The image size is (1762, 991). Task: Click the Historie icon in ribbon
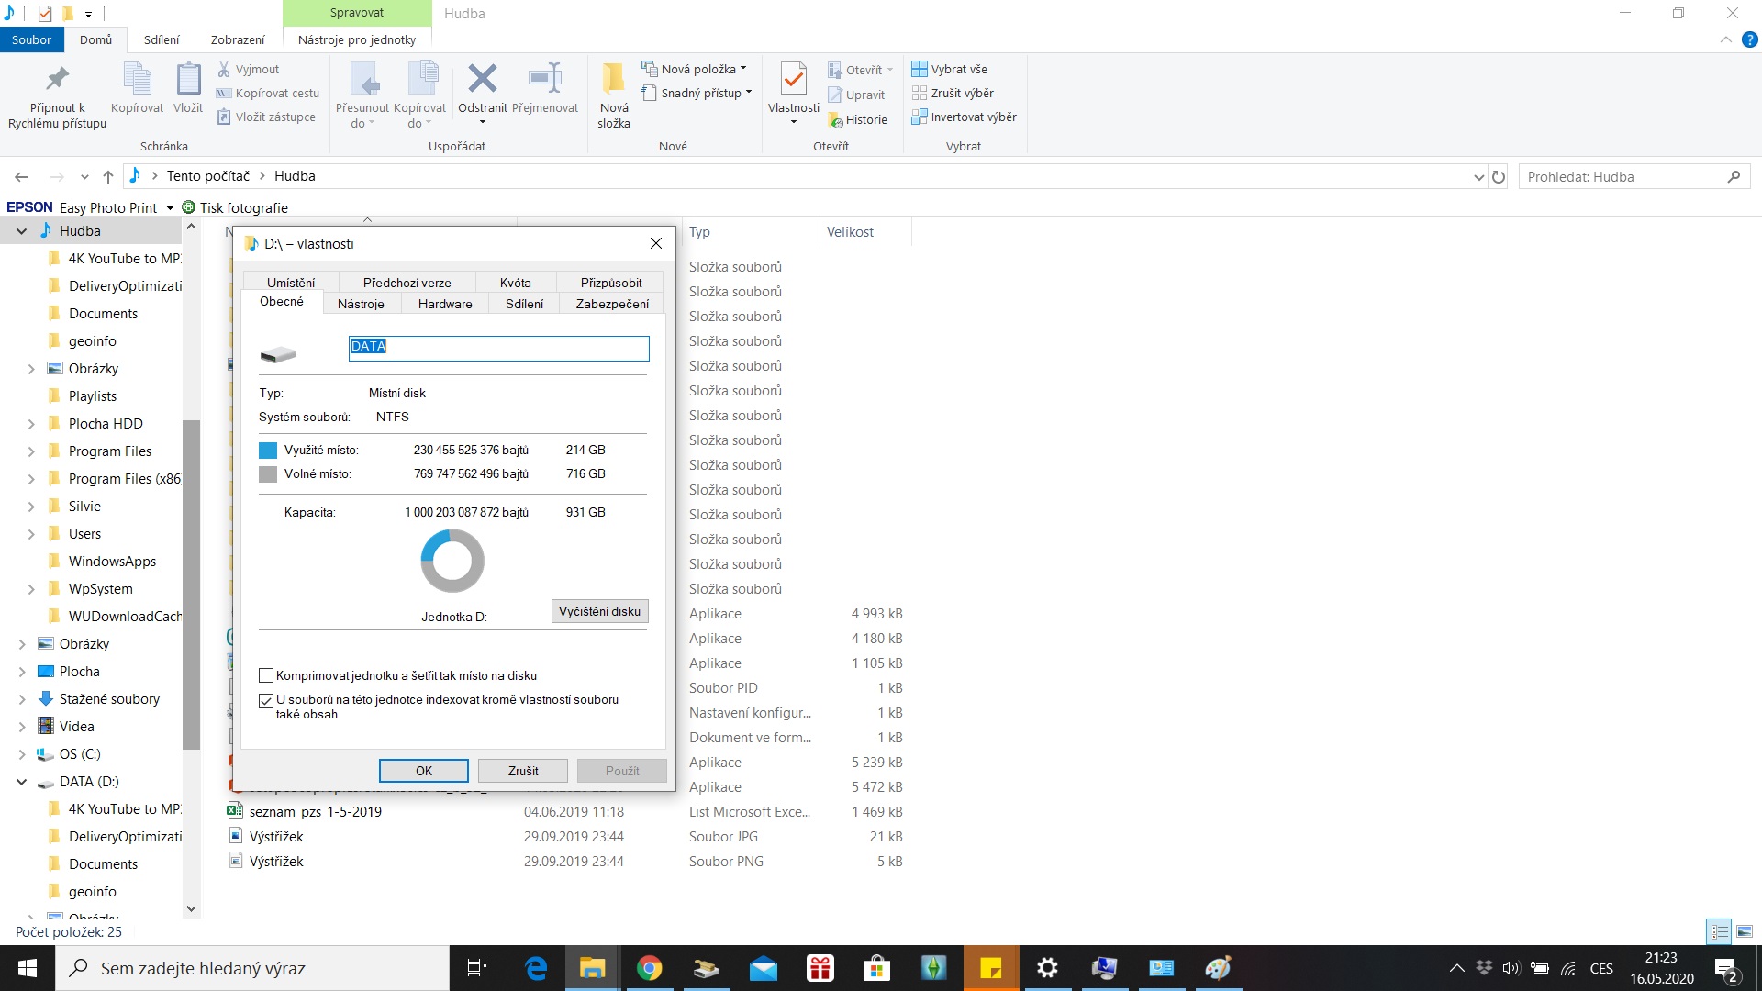(835, 120)
